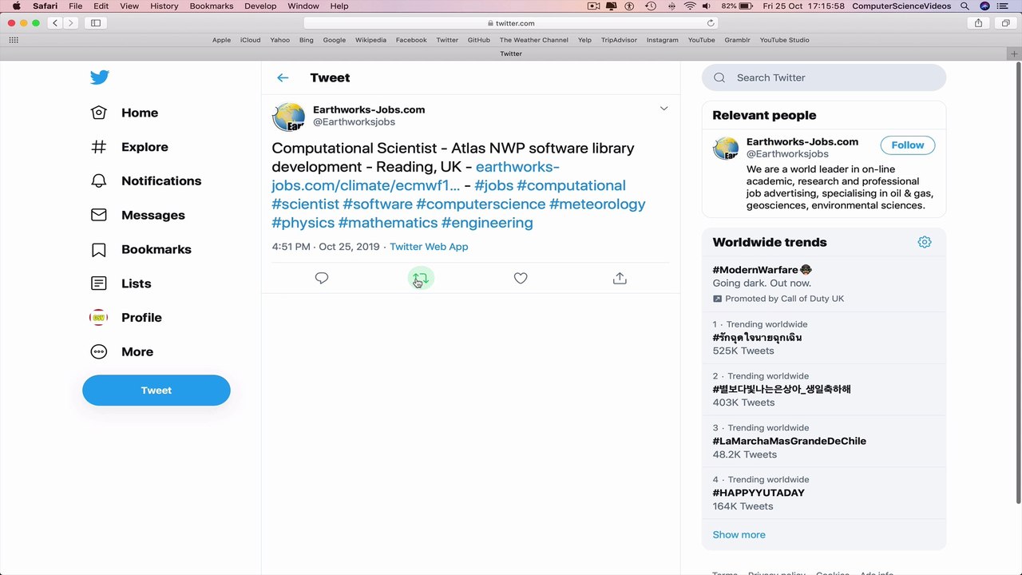Click the #jobs hashtag
Screen dimensions: 1022x575
pyautogui.click(x=493, y=185)
